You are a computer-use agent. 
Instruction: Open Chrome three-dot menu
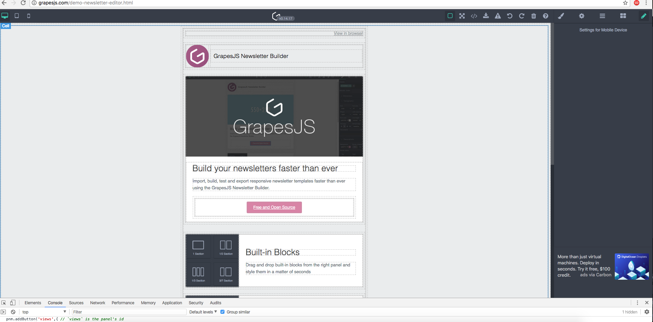point(646,3)
